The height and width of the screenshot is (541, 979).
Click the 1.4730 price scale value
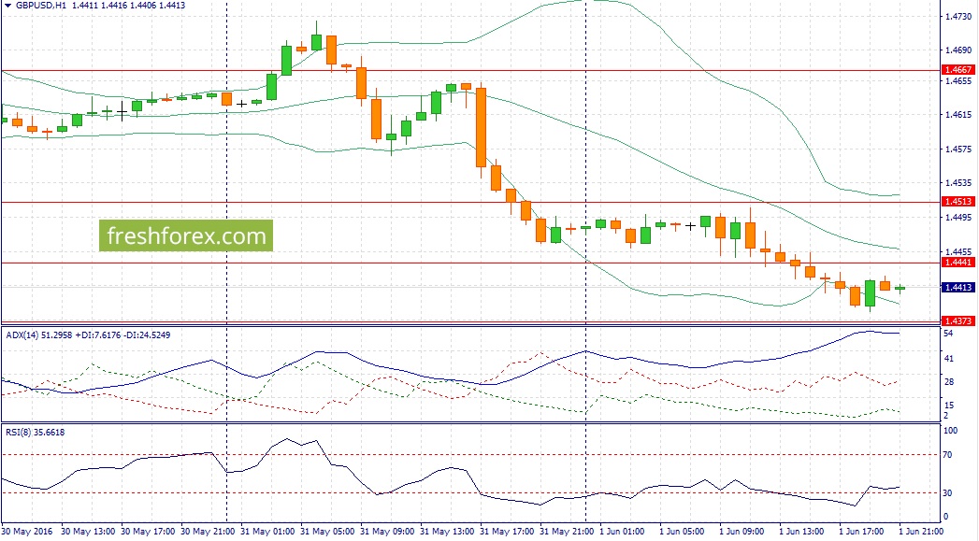(x=958, y=17)
